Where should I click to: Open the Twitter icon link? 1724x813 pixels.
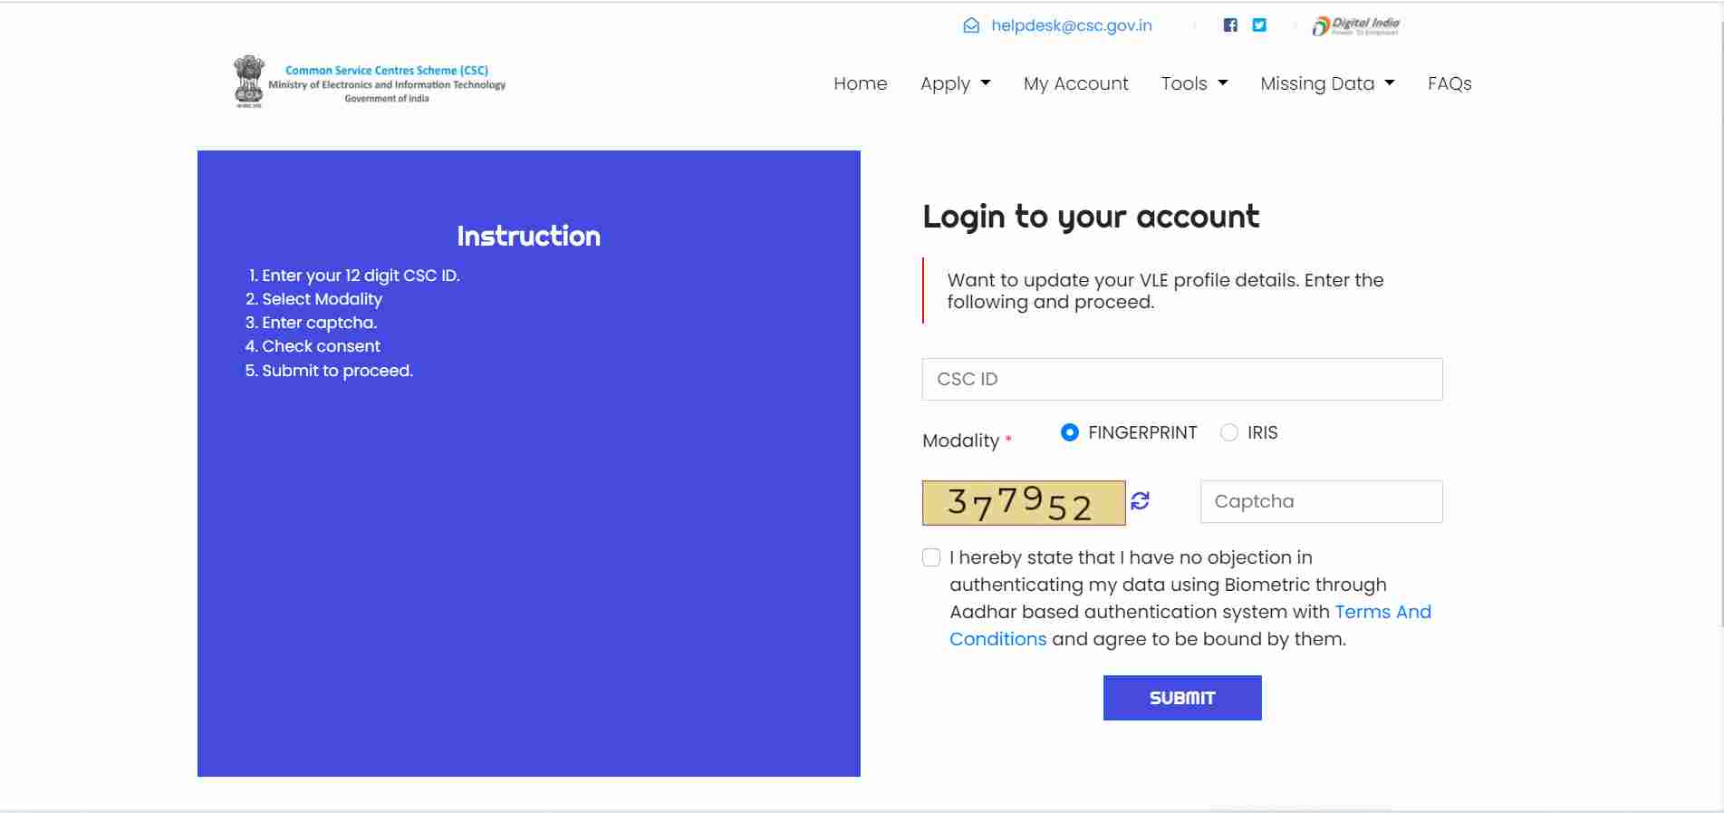pyautogui.click(x=1259, y=25)
